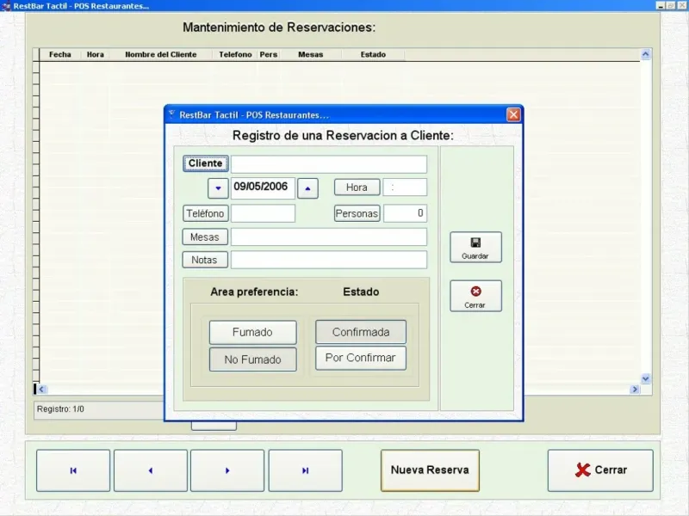689x516 pixels.
Task: Select No Fumado area preference
Action: pyautogui.click(x=252, y=359)
